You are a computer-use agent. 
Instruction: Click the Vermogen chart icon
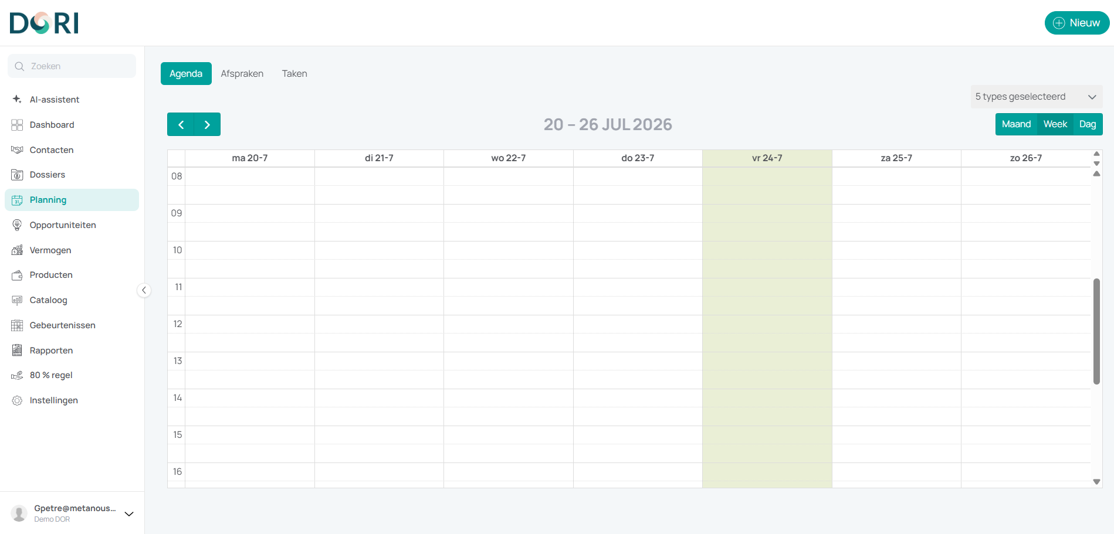click(17, 250)
